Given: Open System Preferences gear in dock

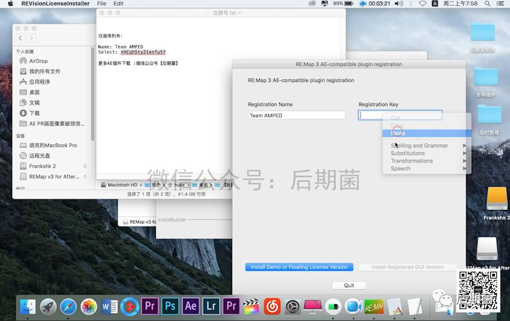Looking at the screenshot, I should tap(292, 306).
